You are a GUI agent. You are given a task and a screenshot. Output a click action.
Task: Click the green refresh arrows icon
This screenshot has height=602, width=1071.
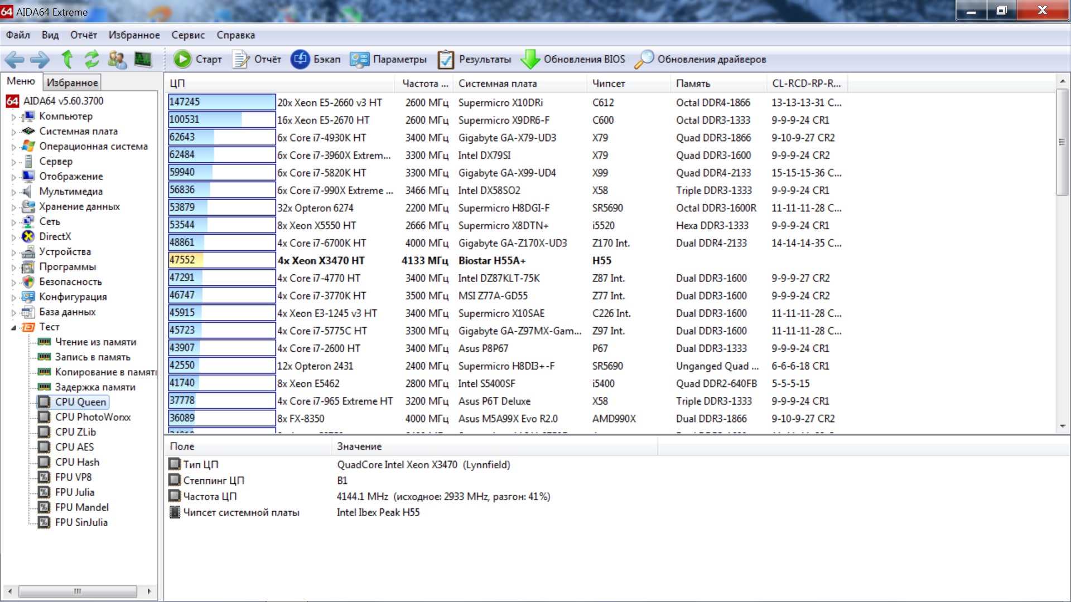coord(91,59)
